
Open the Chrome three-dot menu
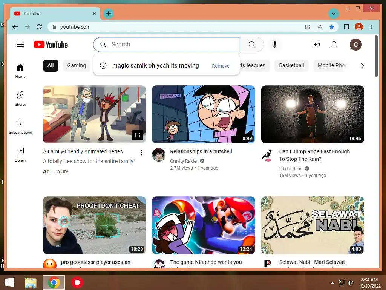click(x=371, y=27)
